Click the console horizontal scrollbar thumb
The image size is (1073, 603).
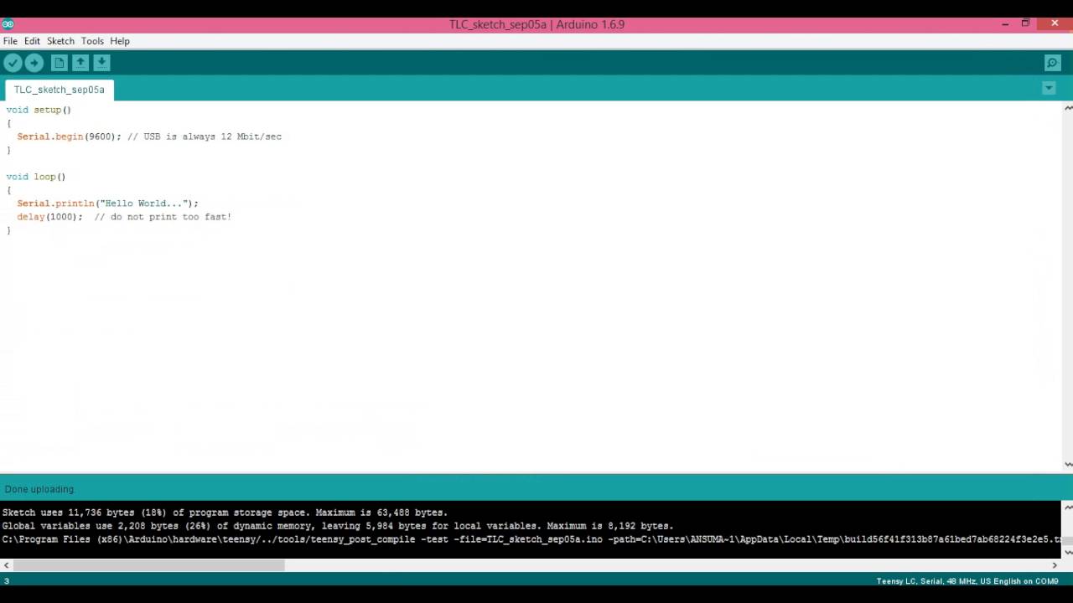tap(149, 565)
